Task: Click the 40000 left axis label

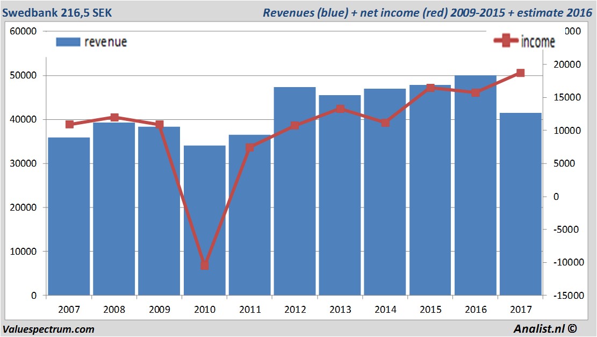Action: click(x=23, y=119)
